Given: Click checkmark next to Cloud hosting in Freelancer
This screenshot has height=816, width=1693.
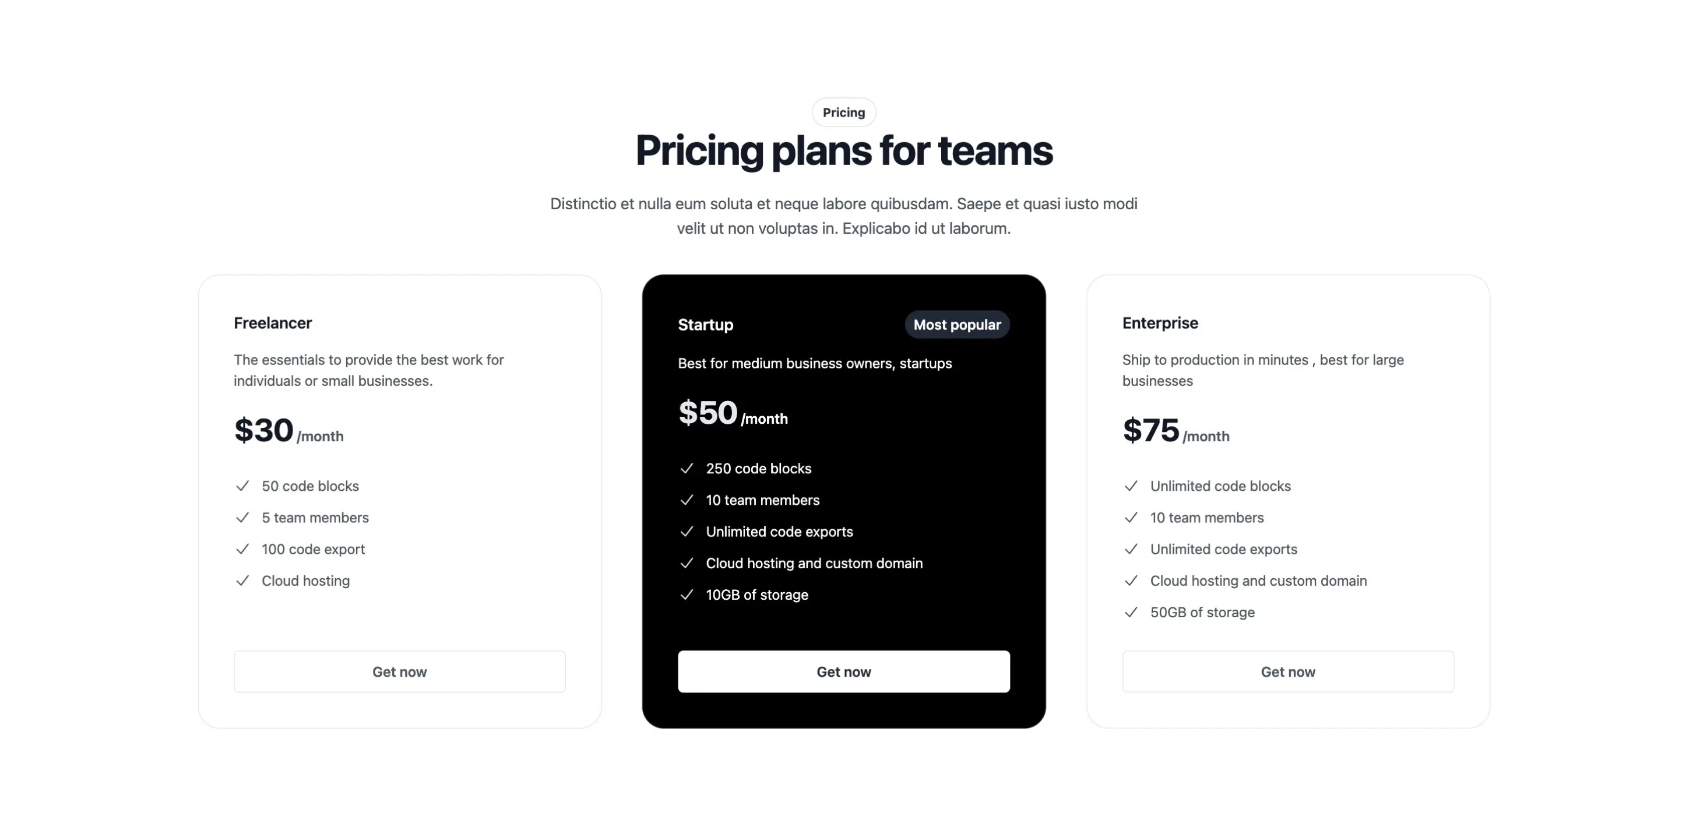Looking at the screenshot, I should (x=242, y=581).
